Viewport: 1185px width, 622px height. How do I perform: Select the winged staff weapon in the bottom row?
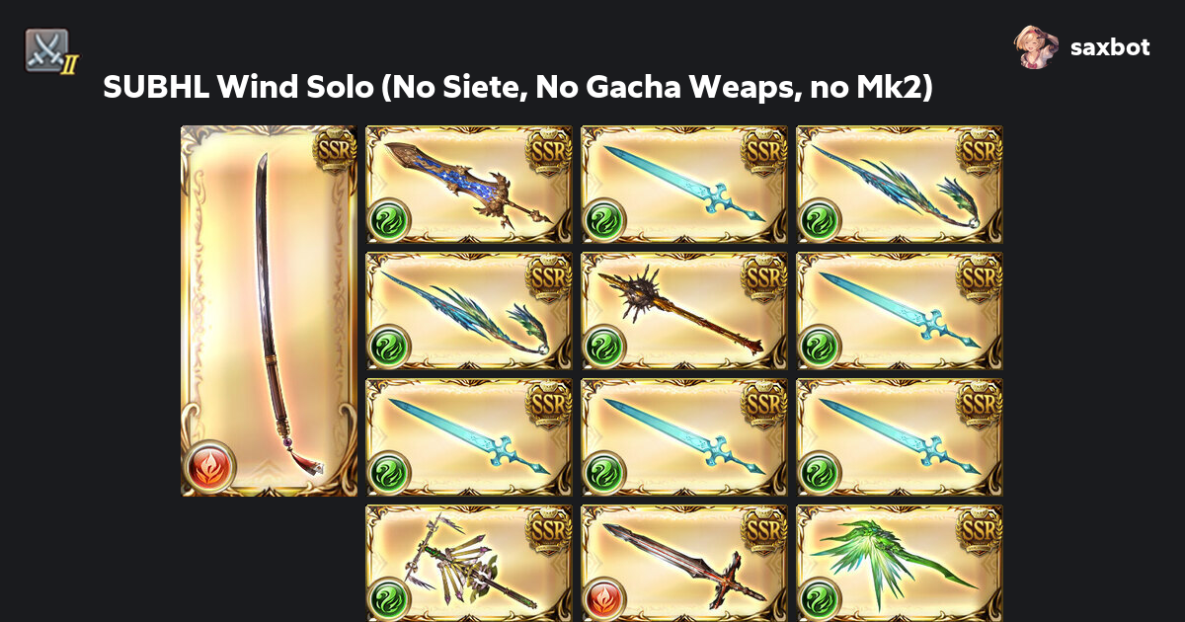click(x=469, y=563)
